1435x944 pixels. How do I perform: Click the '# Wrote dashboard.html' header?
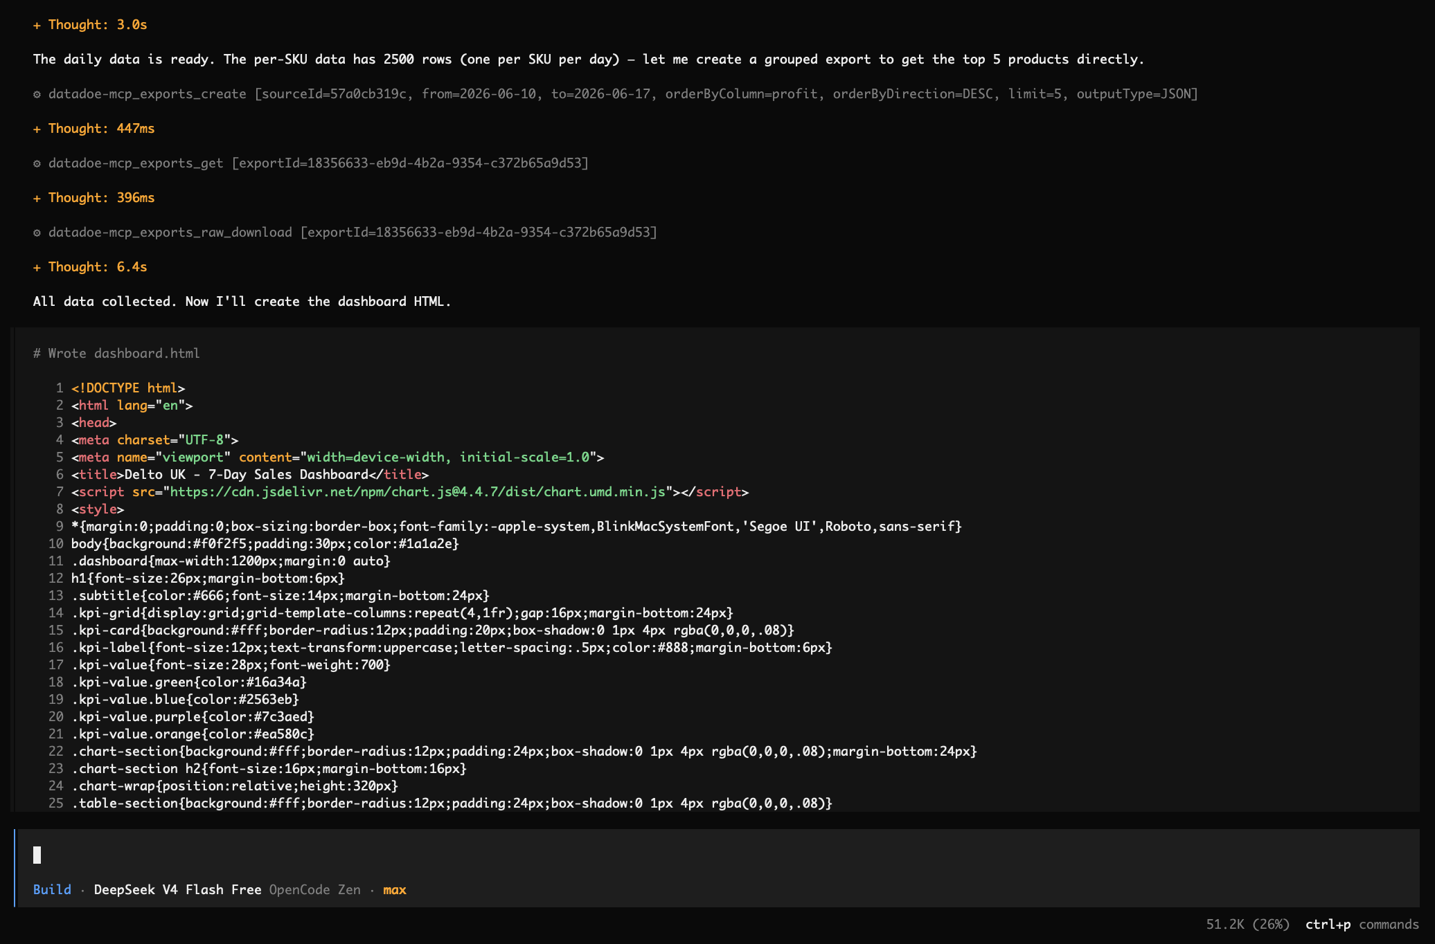116,354
